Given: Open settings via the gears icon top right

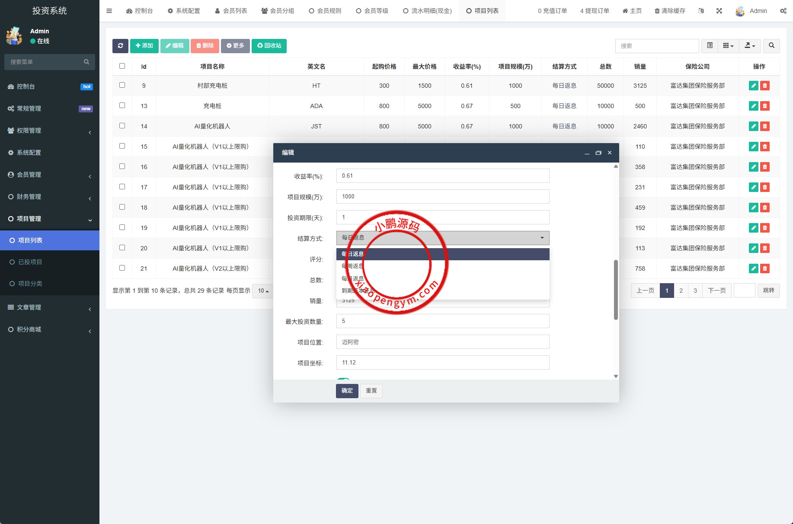Looking at the screenshot, I should click(783, 10).
